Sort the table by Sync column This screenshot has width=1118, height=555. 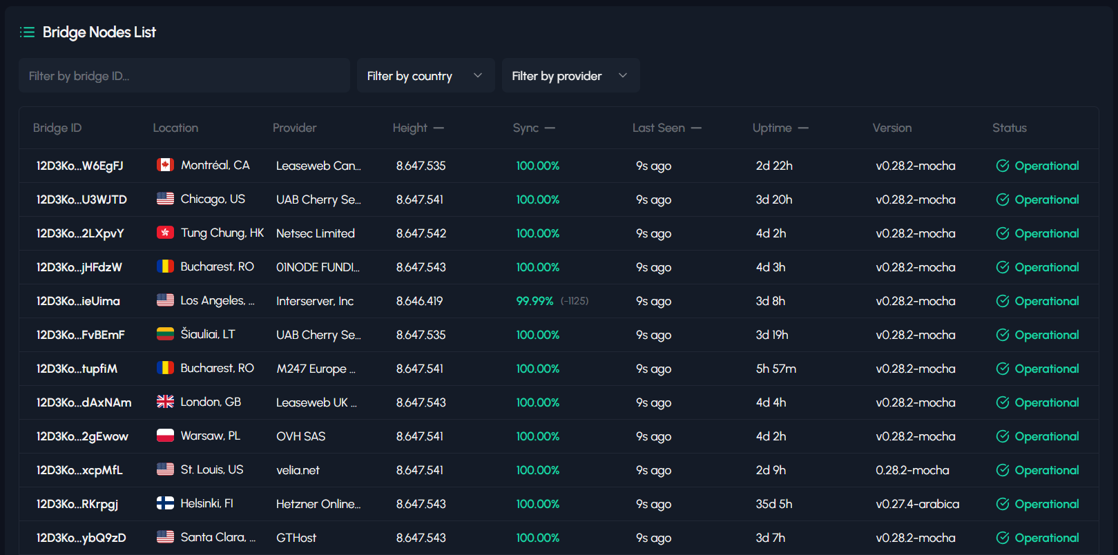pyautogui.click(x=534, y=128)
